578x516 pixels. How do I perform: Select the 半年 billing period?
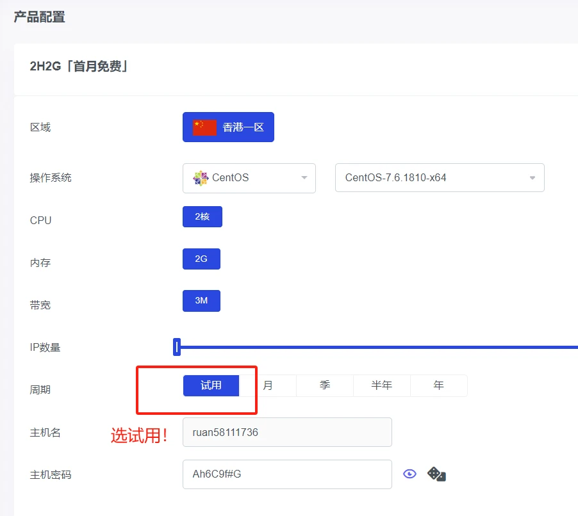click(382, 385)
